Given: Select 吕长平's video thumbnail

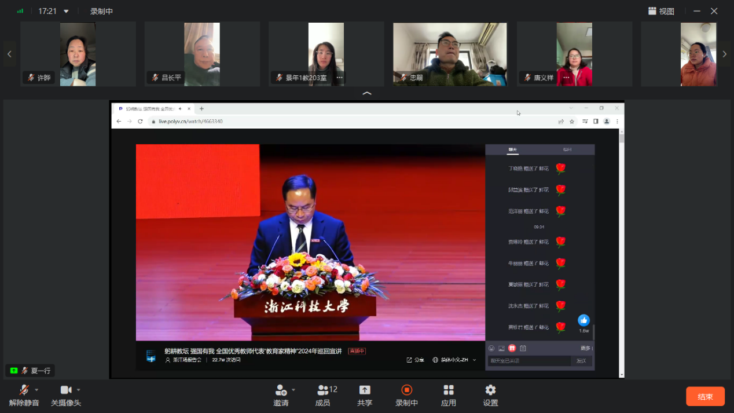Looking at the screenshot, I should tap(202, 54).
